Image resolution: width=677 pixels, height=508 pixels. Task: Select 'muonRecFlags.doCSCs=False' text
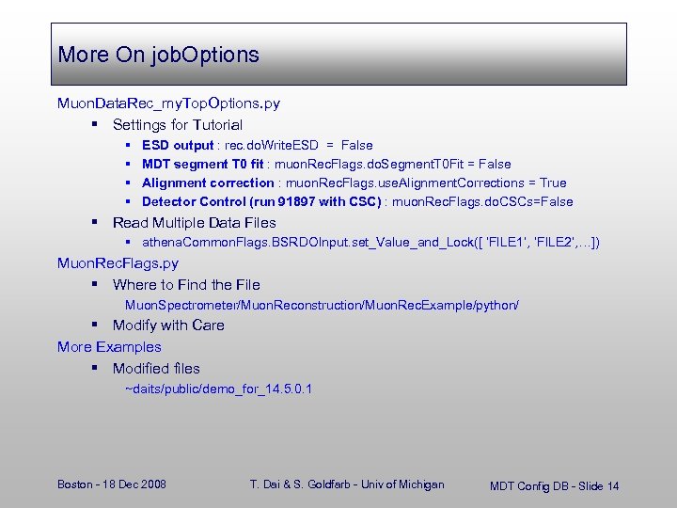point(482,201)
